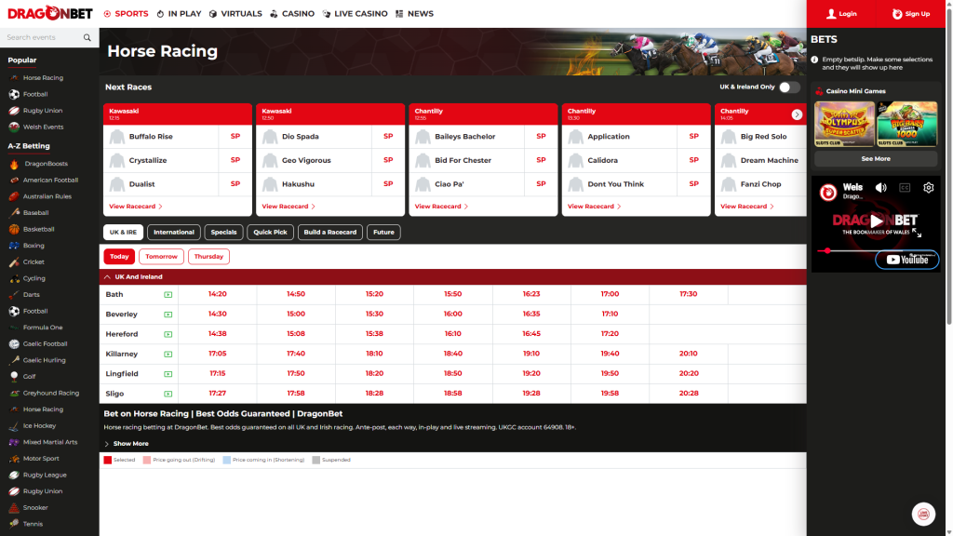The height and width of the screenshot is (536, 953).
Task: Toggle UK & Ireland Only switch
Action: 789,87
